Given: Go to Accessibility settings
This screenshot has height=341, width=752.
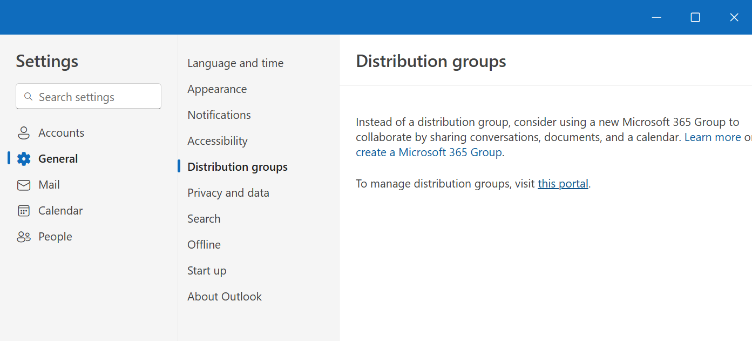Looking at the screenshot, I should coord(218,141).
